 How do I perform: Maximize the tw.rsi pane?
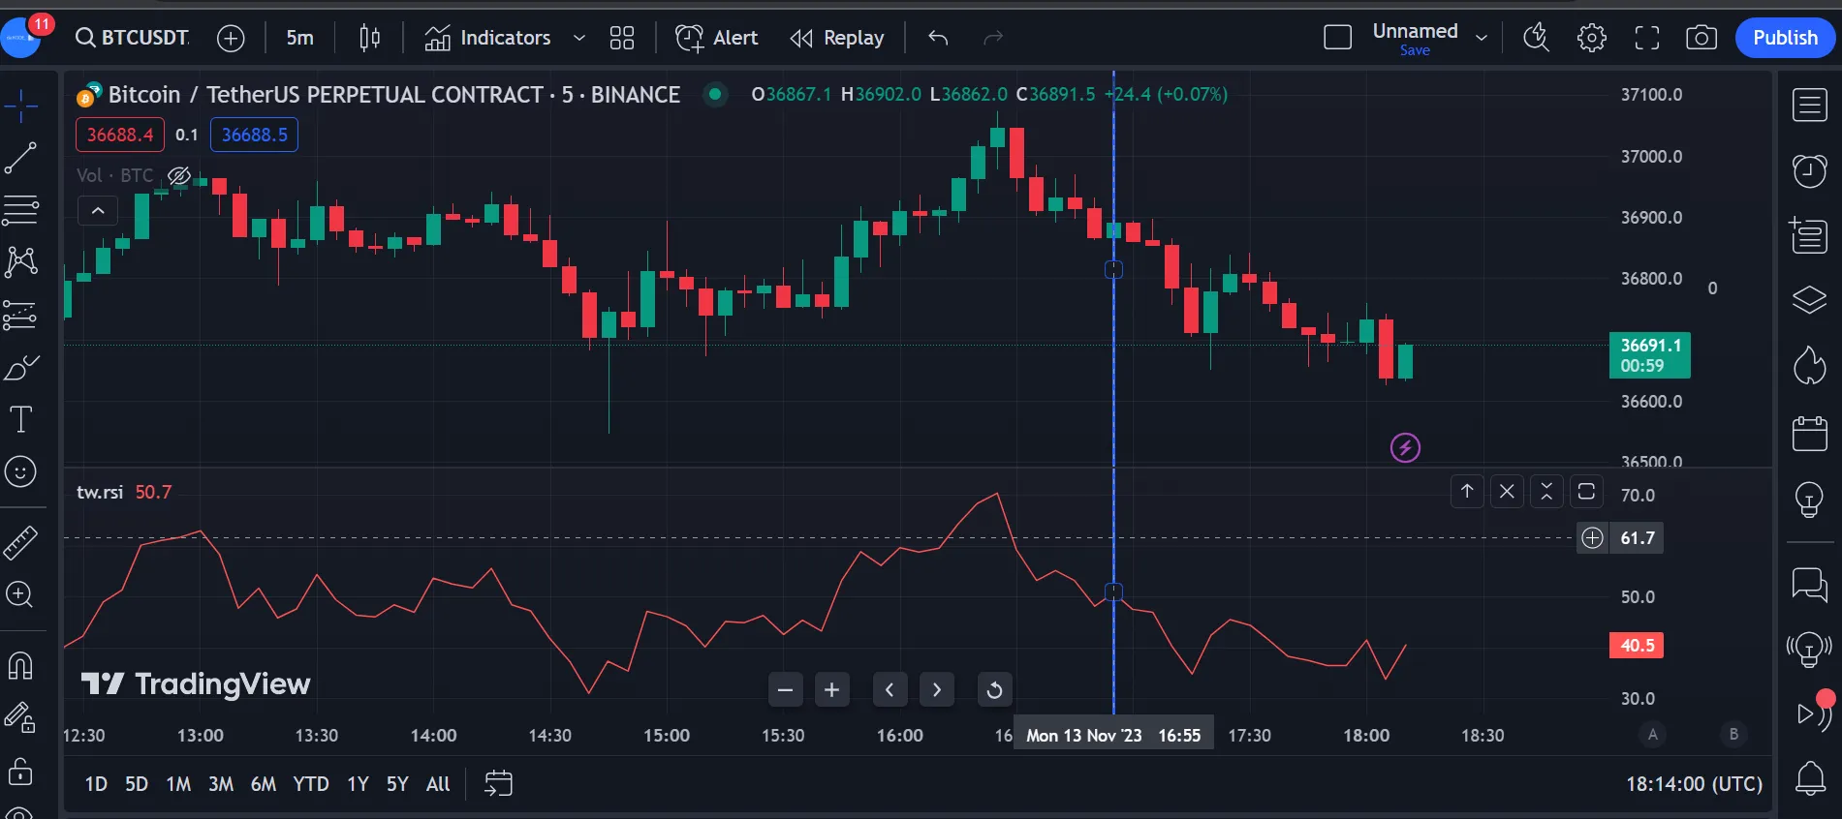click(1586, 492)
